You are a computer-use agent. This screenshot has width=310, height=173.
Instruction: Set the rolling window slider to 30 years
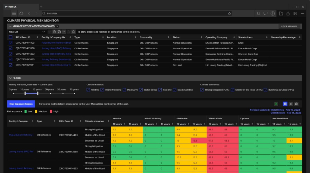tap(50, 93)
